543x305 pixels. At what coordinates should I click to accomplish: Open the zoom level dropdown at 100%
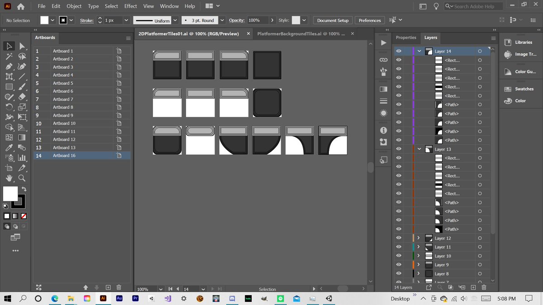tap(160, 289)
